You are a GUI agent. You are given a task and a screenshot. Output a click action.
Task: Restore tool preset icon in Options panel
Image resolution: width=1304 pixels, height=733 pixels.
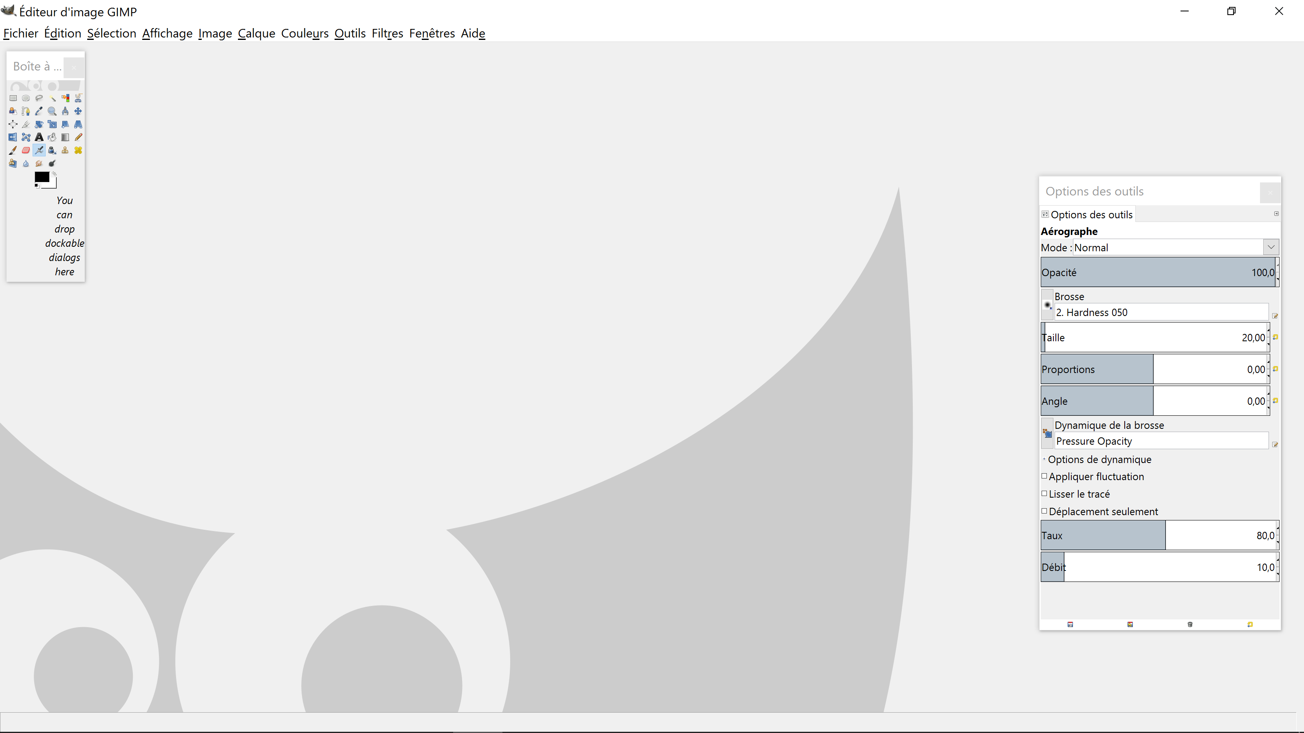pyautogui.click(x=1130, y=624)
